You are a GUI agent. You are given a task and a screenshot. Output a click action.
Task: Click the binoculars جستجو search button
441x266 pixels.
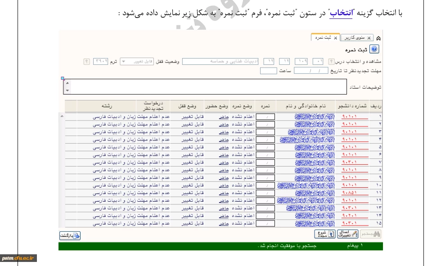372,234
